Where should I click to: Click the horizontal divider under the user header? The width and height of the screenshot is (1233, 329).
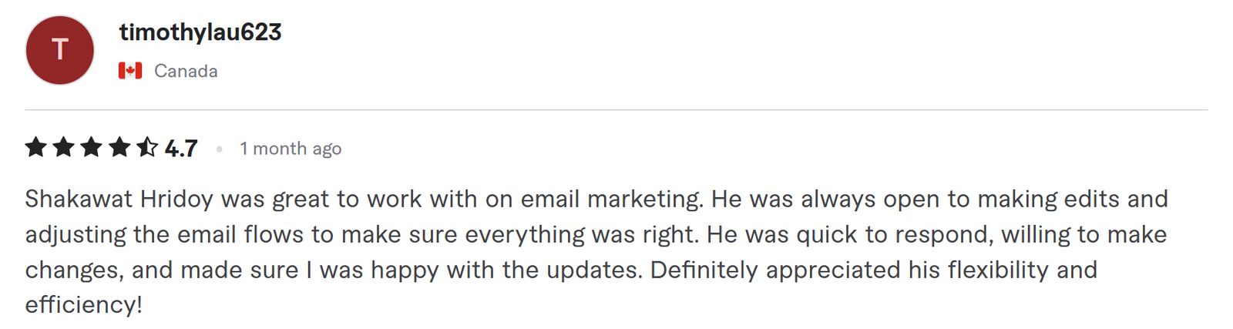[x=616, y=110]
